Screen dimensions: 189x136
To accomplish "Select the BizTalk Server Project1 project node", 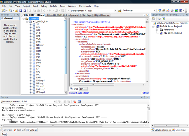I will [171, 26].
